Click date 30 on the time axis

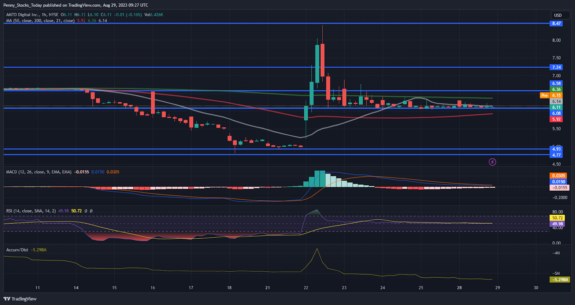(x=536, y=288)
